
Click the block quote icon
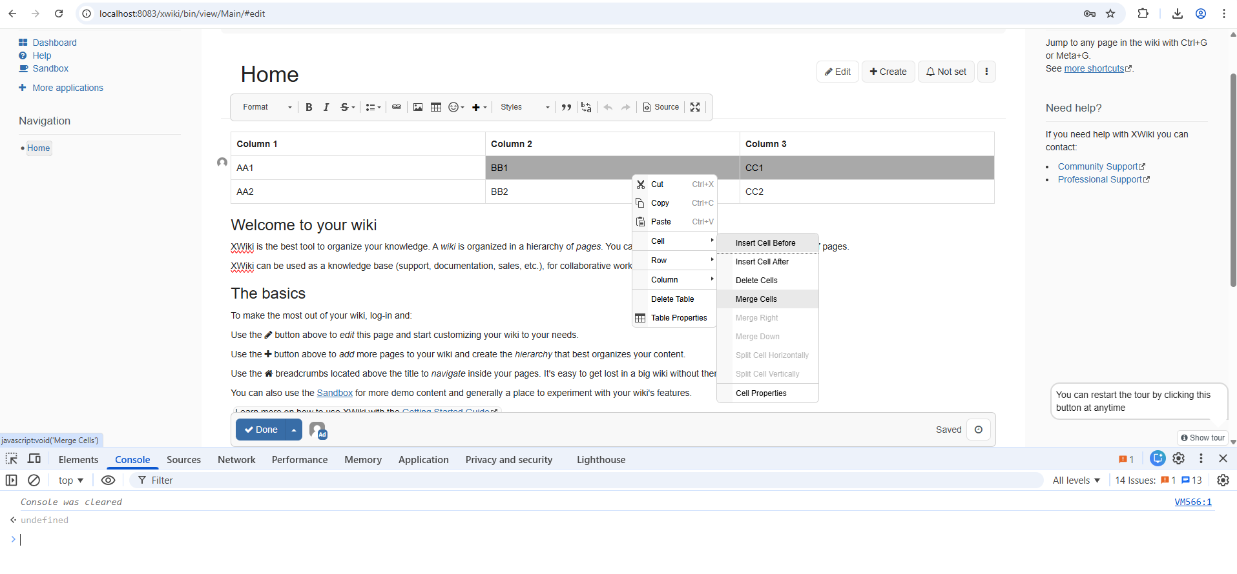point(567,107)
